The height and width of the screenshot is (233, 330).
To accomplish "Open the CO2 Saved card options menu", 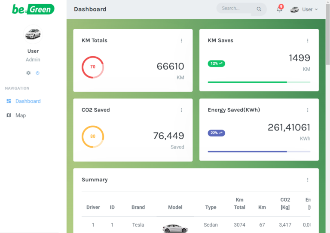I will 181,110.
